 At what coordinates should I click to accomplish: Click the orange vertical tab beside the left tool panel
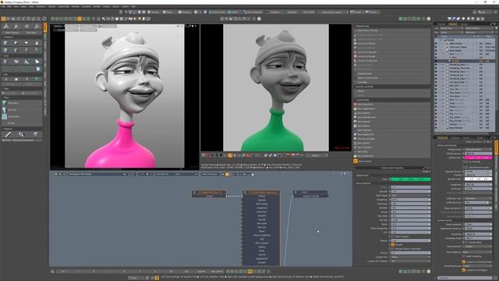pos(45,27)
